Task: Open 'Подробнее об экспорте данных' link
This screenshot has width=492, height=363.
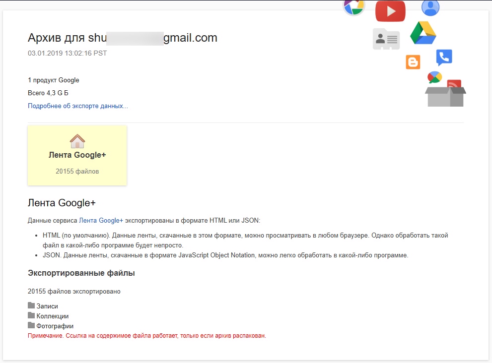Action: point(78,106)
